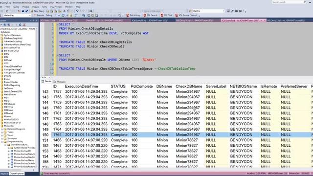Select row number 142 header
The height and width of the screenshot is (176, 313).
pyautogui.click(x=45, y=91)
